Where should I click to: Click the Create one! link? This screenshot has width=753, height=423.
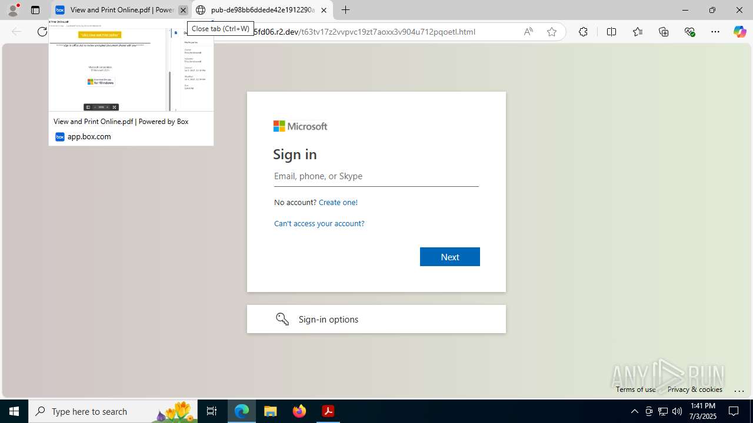pos(338,202)
